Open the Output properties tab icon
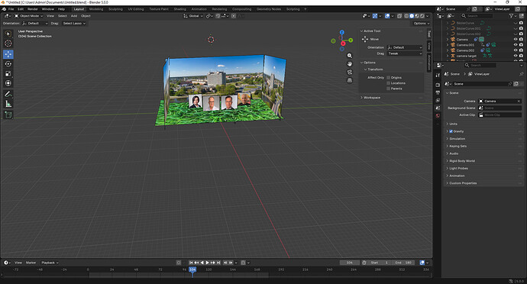 point(438,92)
